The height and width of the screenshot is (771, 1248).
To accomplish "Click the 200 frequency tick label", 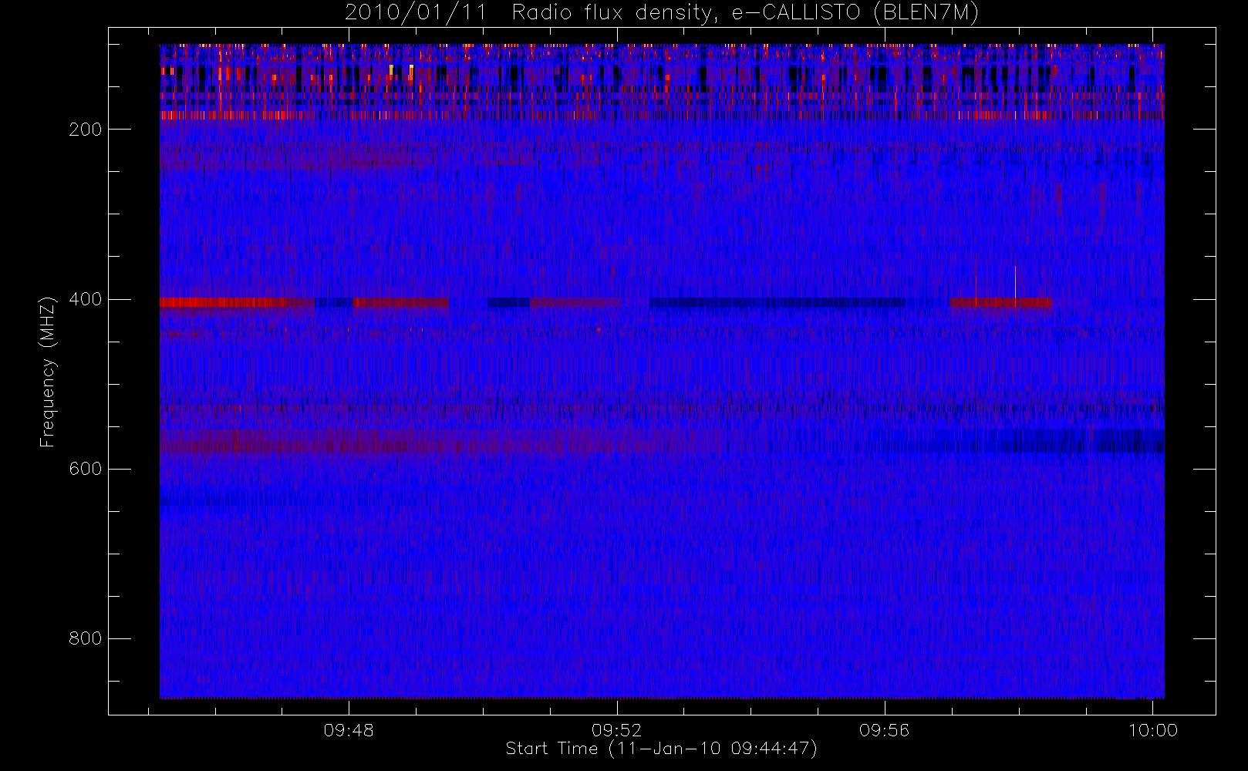I will (85, 130).
